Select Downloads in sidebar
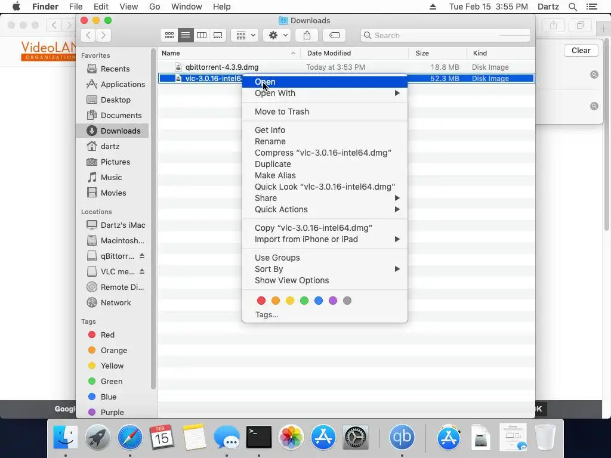This screenshot has width=611, height=458. point(112,131)
